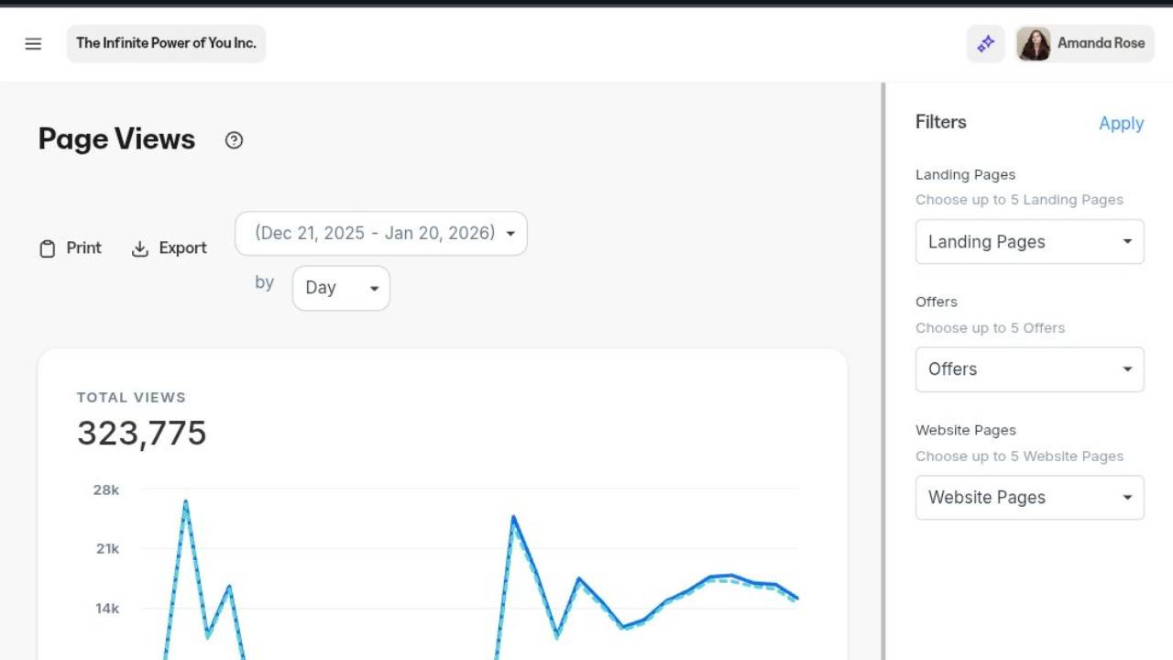Click Amanda Rose profile avatar
Viewport: 1173px width, 660px height.
[1034, 44]
